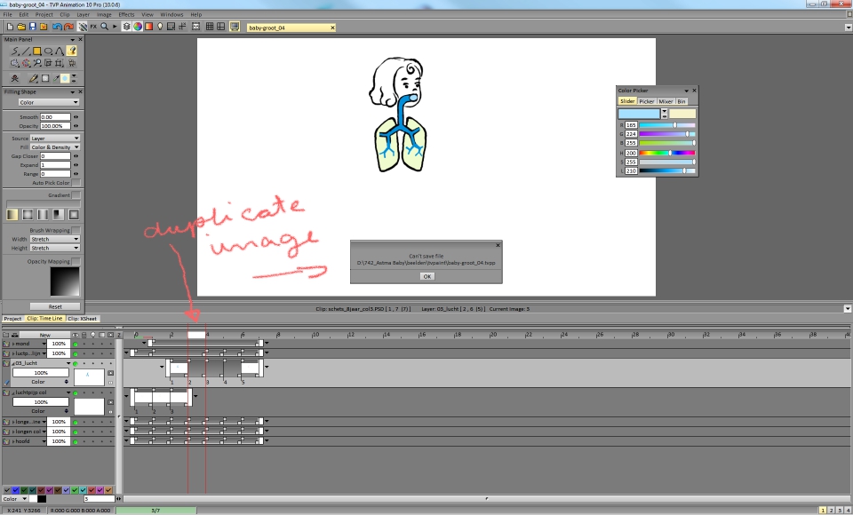The height and width of the screenshot is (515, 853).
Task: Collapse the 03_lucht layer triangle
Action: pos(13,363)
